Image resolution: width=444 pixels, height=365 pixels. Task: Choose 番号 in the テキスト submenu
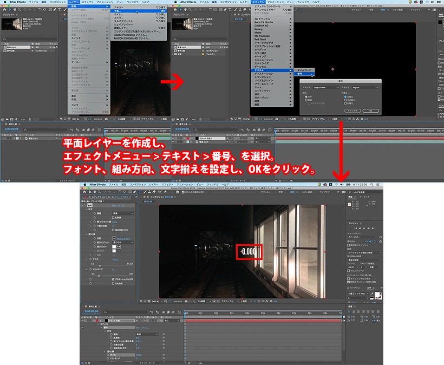click(304, 74)
